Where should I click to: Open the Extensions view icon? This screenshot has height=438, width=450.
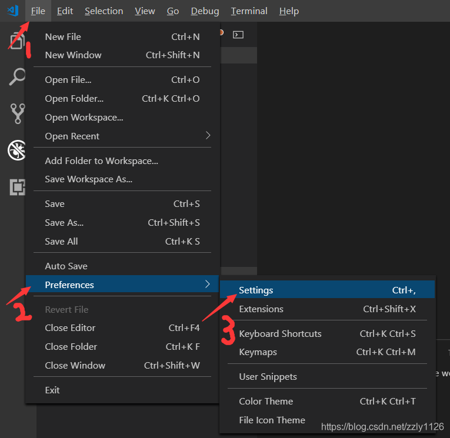point(17,187)
